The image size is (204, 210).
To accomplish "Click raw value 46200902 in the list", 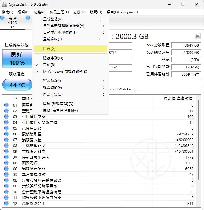I will (x=185, y=140).
